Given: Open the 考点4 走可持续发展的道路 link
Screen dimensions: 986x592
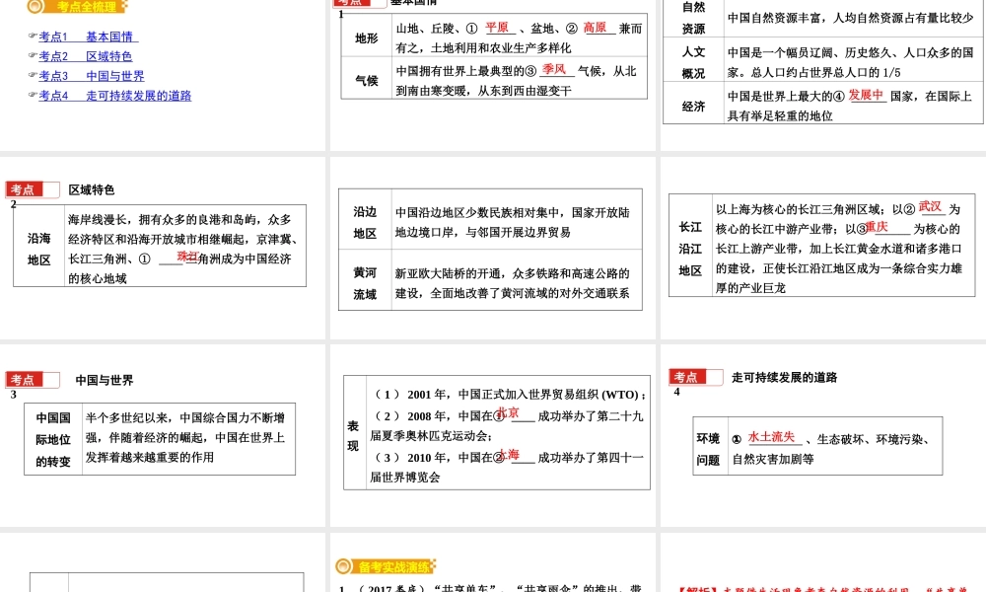Looking at the screenshot, I should [x=115, y=95].
